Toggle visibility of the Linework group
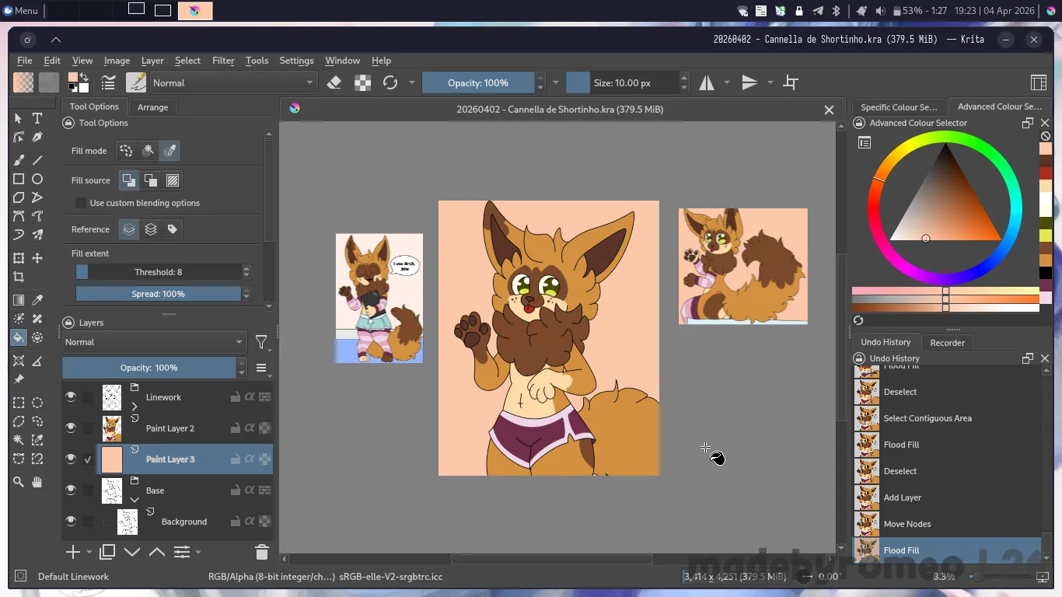The width and height of the screenshot is (1062, 597). click(71, 396)
